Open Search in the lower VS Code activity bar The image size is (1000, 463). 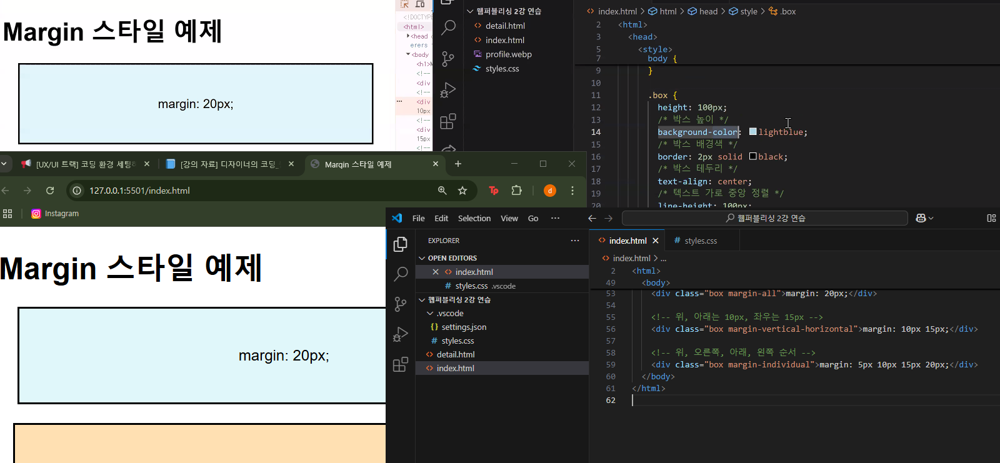[401, 274]
